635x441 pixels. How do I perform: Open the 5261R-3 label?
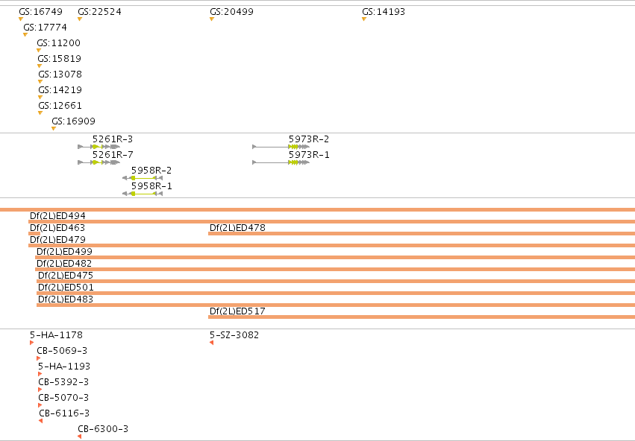coord(113,139)
